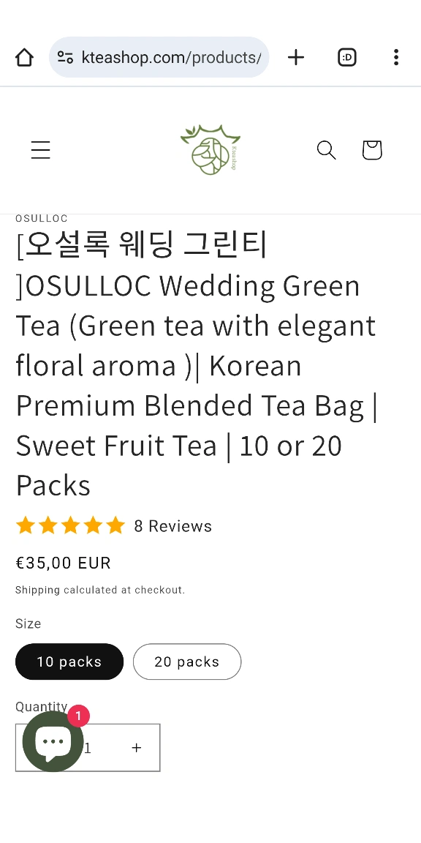
Task: Open the shopping cart bag icon
Action: [371, 150]
